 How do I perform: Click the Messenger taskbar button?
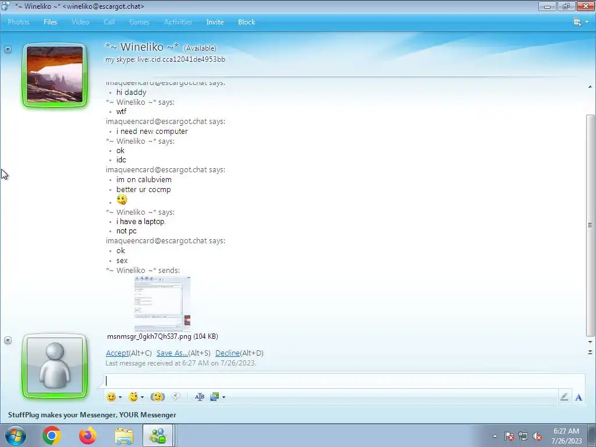[x=158, y=435]
